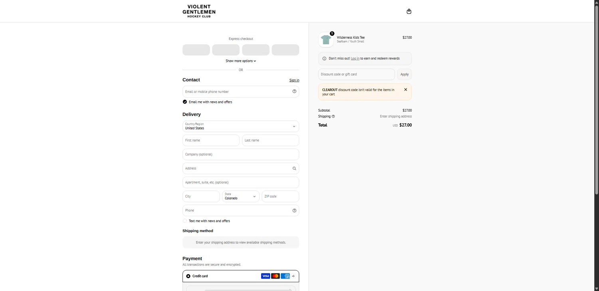The width and height of the screenshot is (599, 291).
Task: Dismiss the CLEAROUT discount error message
Action: coord(405,90)
